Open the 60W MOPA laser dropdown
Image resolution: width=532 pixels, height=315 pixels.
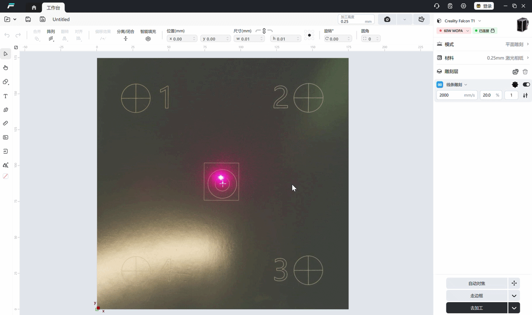[454, 31]
